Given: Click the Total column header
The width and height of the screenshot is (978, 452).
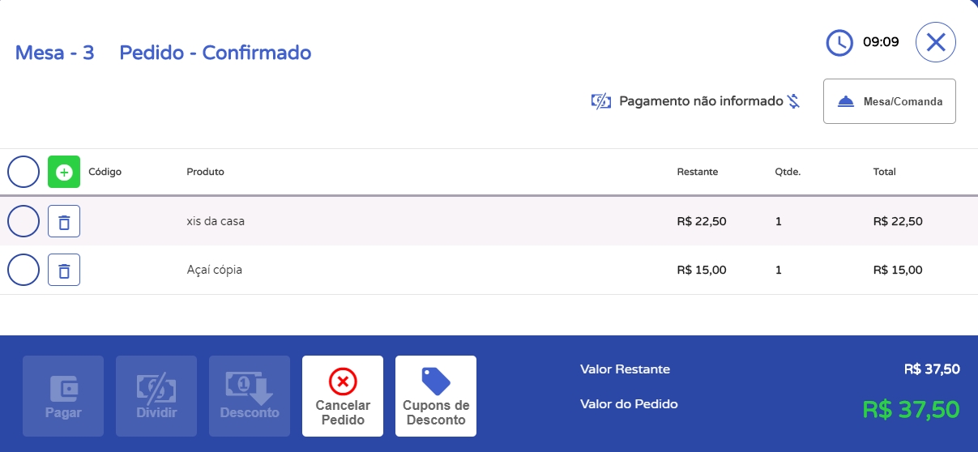Looking at the screenshot, I should pos(884,172).
